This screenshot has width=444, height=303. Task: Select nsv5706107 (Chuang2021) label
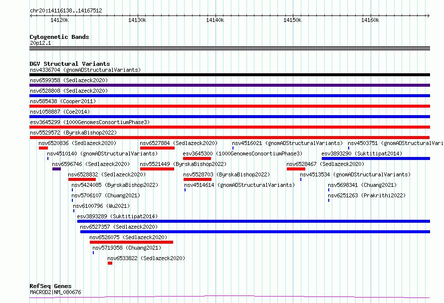[x=106, y=195]
